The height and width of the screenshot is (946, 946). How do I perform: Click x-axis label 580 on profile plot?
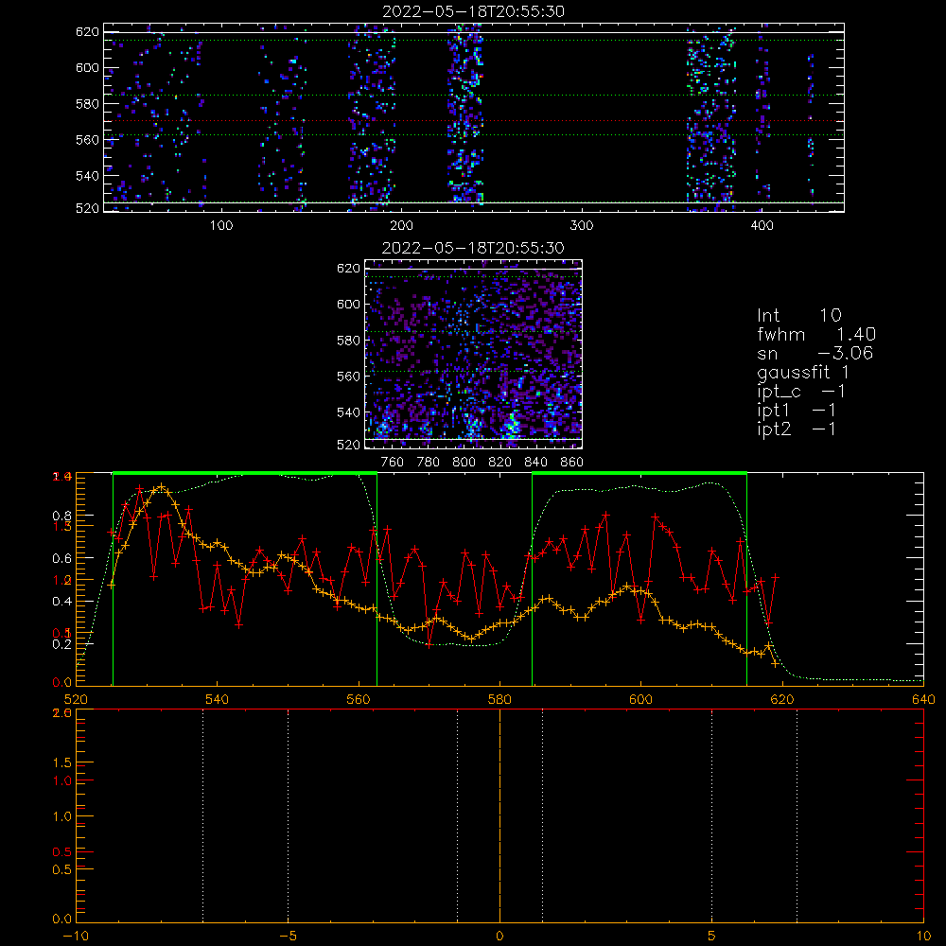499,699
